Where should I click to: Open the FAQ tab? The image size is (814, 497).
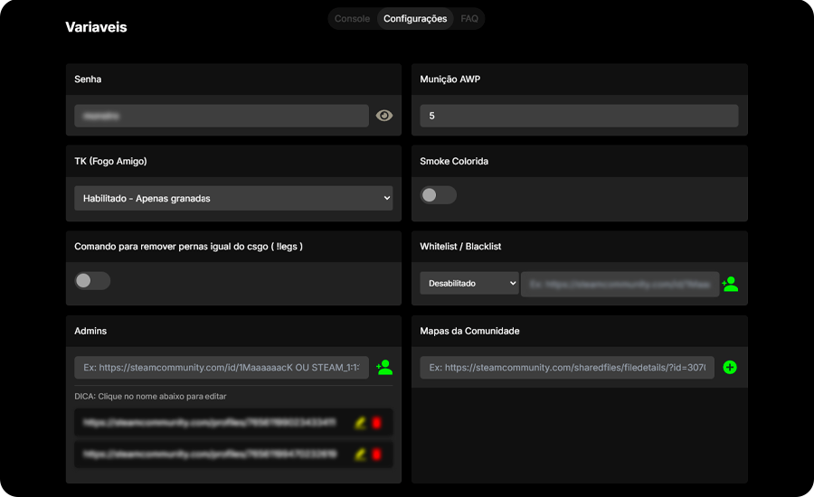pos(469,19)
